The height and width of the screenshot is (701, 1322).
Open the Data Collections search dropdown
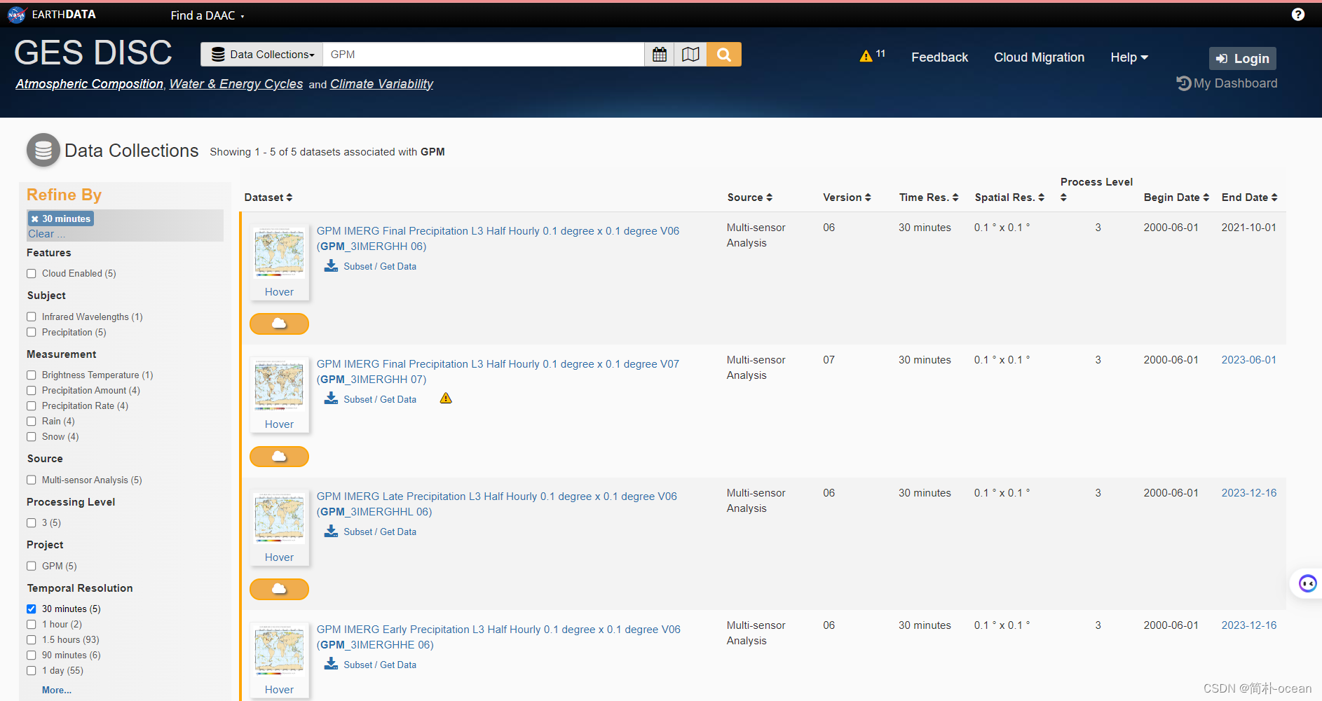point(262,55)
